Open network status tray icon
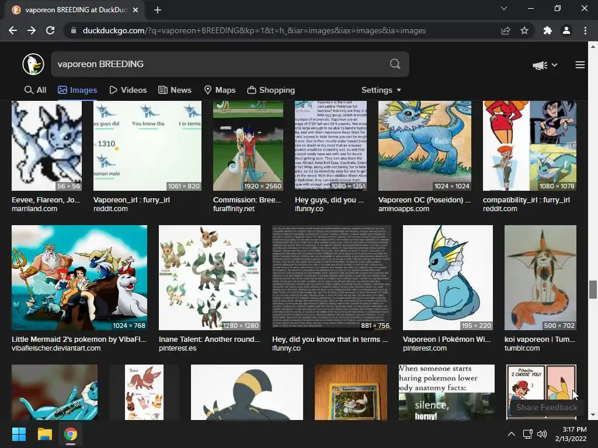The image size is (598, 448). tap(527, 434)
